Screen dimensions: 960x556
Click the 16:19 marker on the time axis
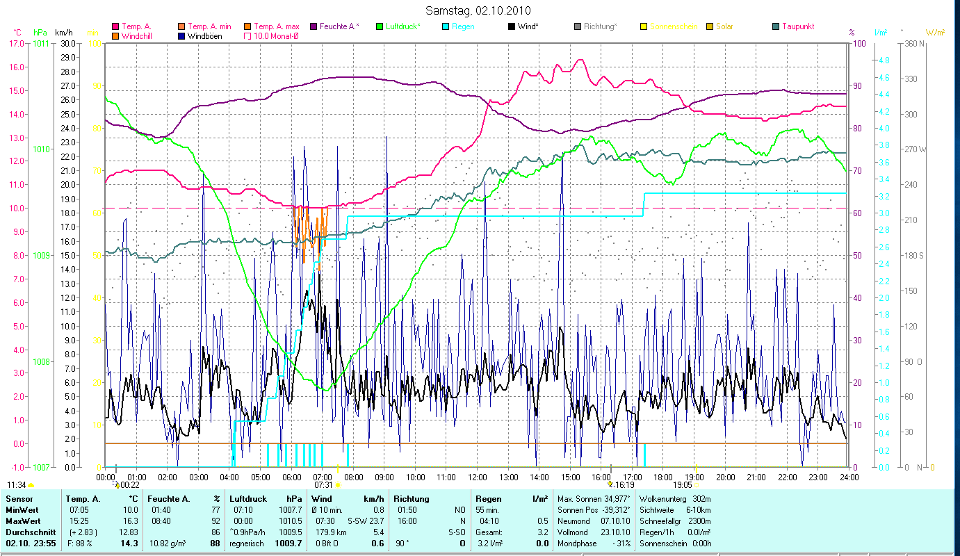[x=621, y=485]
